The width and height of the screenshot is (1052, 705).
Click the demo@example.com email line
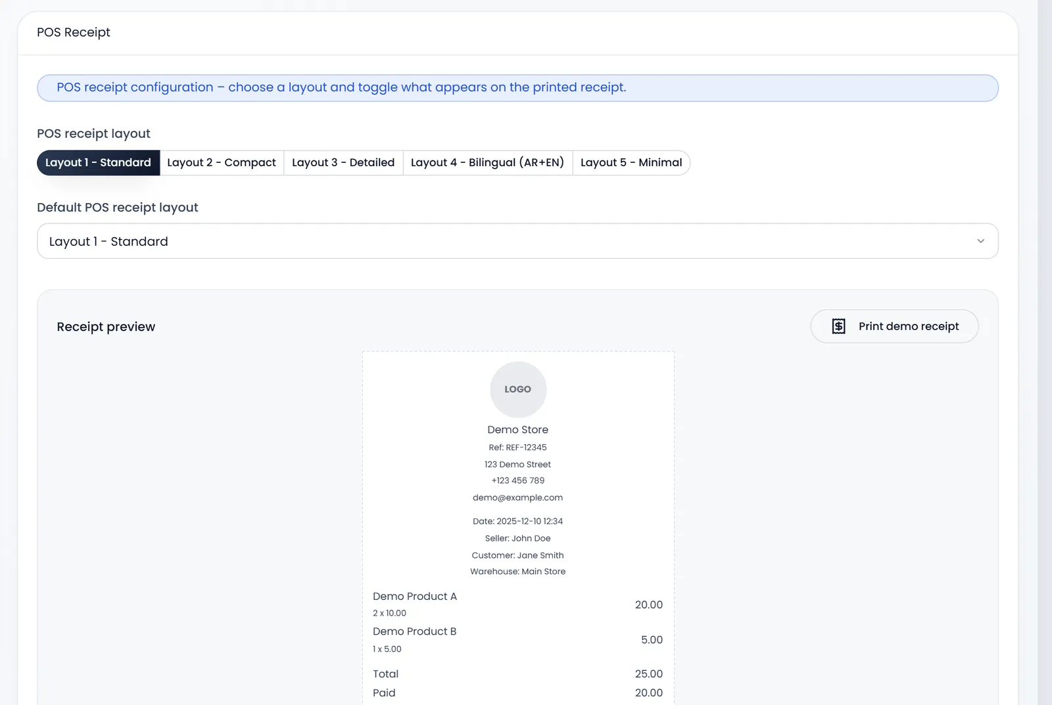[518, 498]
